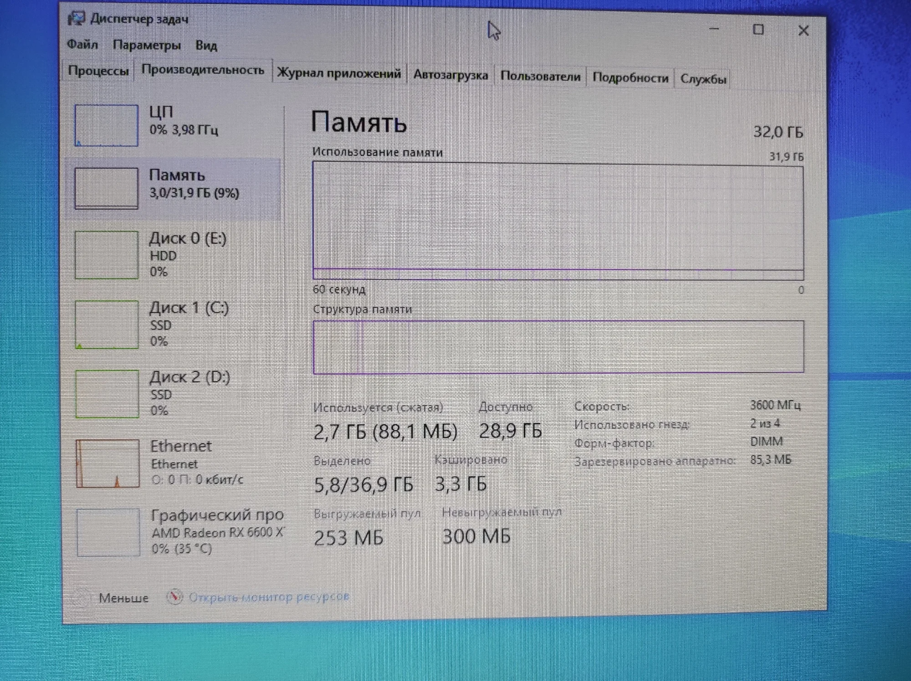Open the Параметры menu
Screen dimensions: 911x681
(x=147, y=45)
